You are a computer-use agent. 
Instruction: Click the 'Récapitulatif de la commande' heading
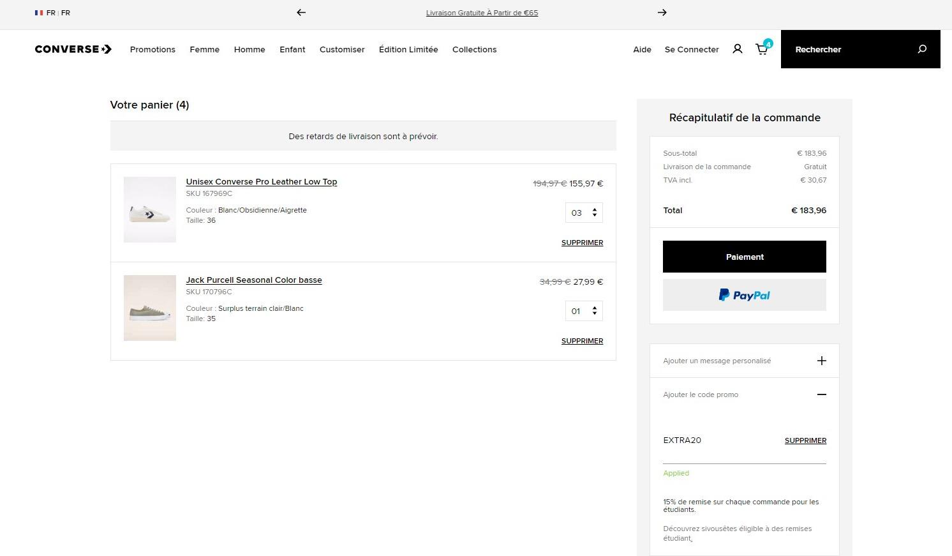click(x=745, y=117)
